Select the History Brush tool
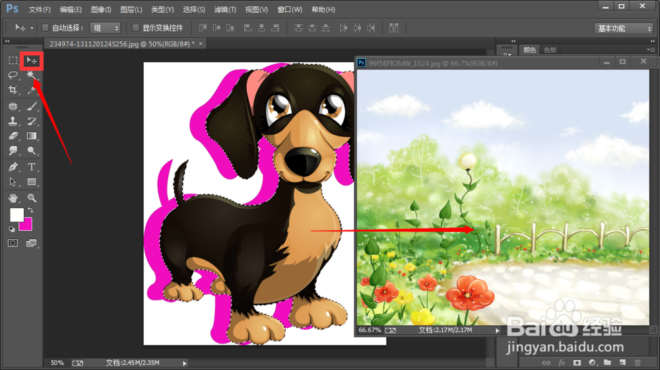 pyautogui.click(x=32, y=121)
